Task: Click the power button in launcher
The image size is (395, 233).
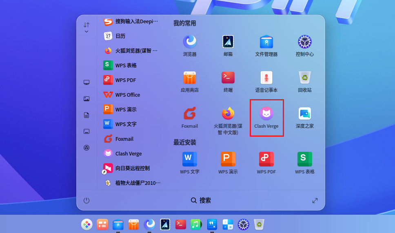Action: click(x=87, y=200)
